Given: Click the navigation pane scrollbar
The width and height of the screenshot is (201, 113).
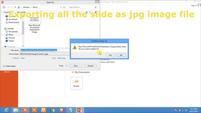Looking at the screenshot, I should 23,28.
